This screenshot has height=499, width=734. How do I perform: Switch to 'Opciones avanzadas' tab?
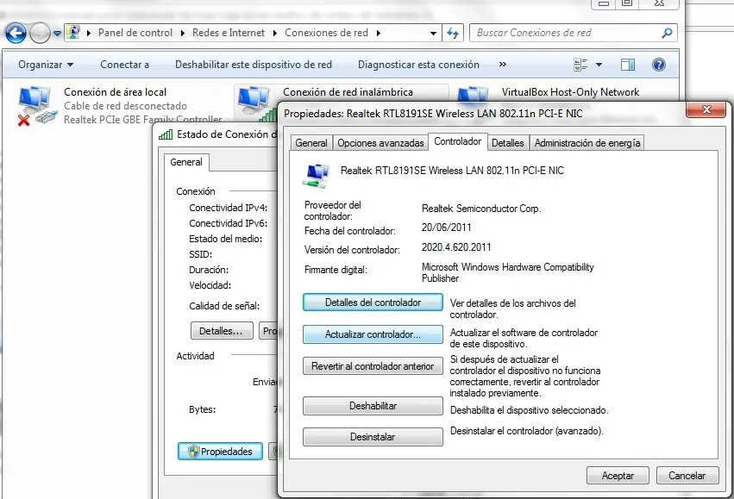click(x=380, y=143)
